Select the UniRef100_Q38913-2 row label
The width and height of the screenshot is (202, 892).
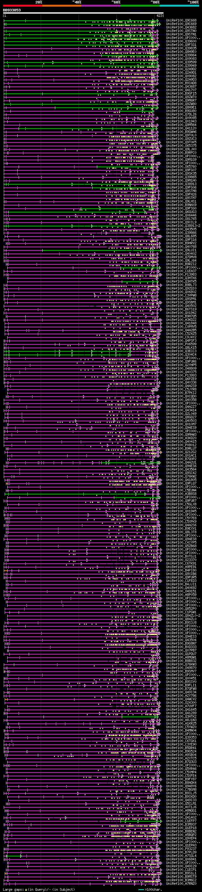click(x=183, y=226)
